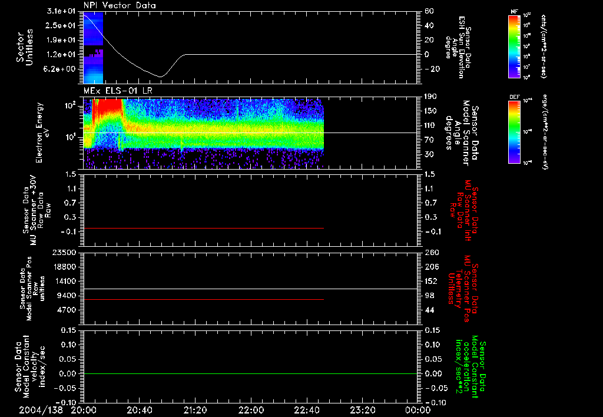This screenshot has width=603, height=417.
Task: Click the 9400 tick label
Action: pyautogui.click(x=67, y=296)
